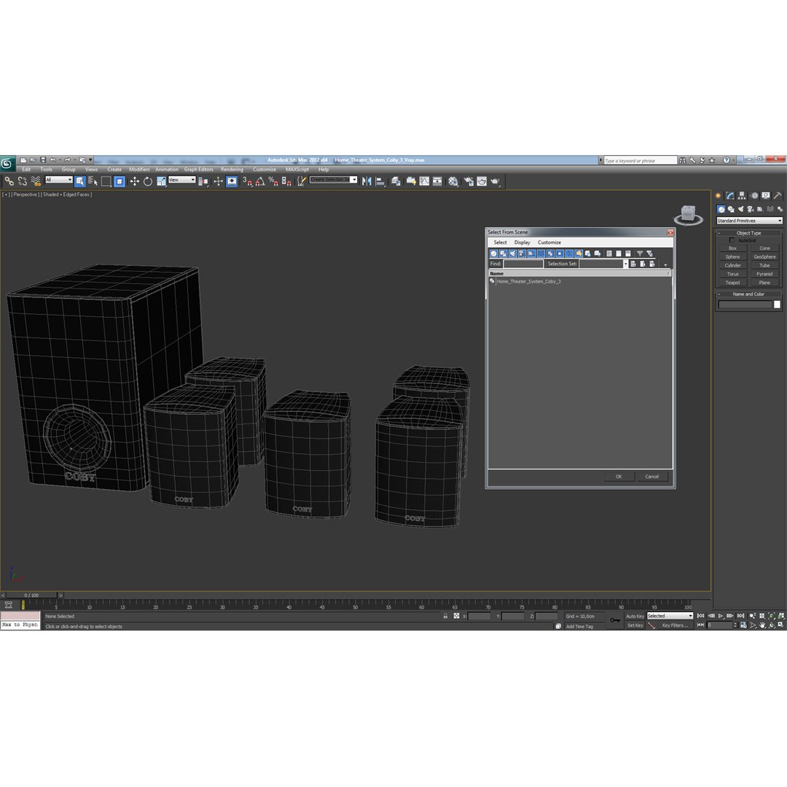Select the Shapes category icon
This screenshot has height=787, width=787.
731,209
